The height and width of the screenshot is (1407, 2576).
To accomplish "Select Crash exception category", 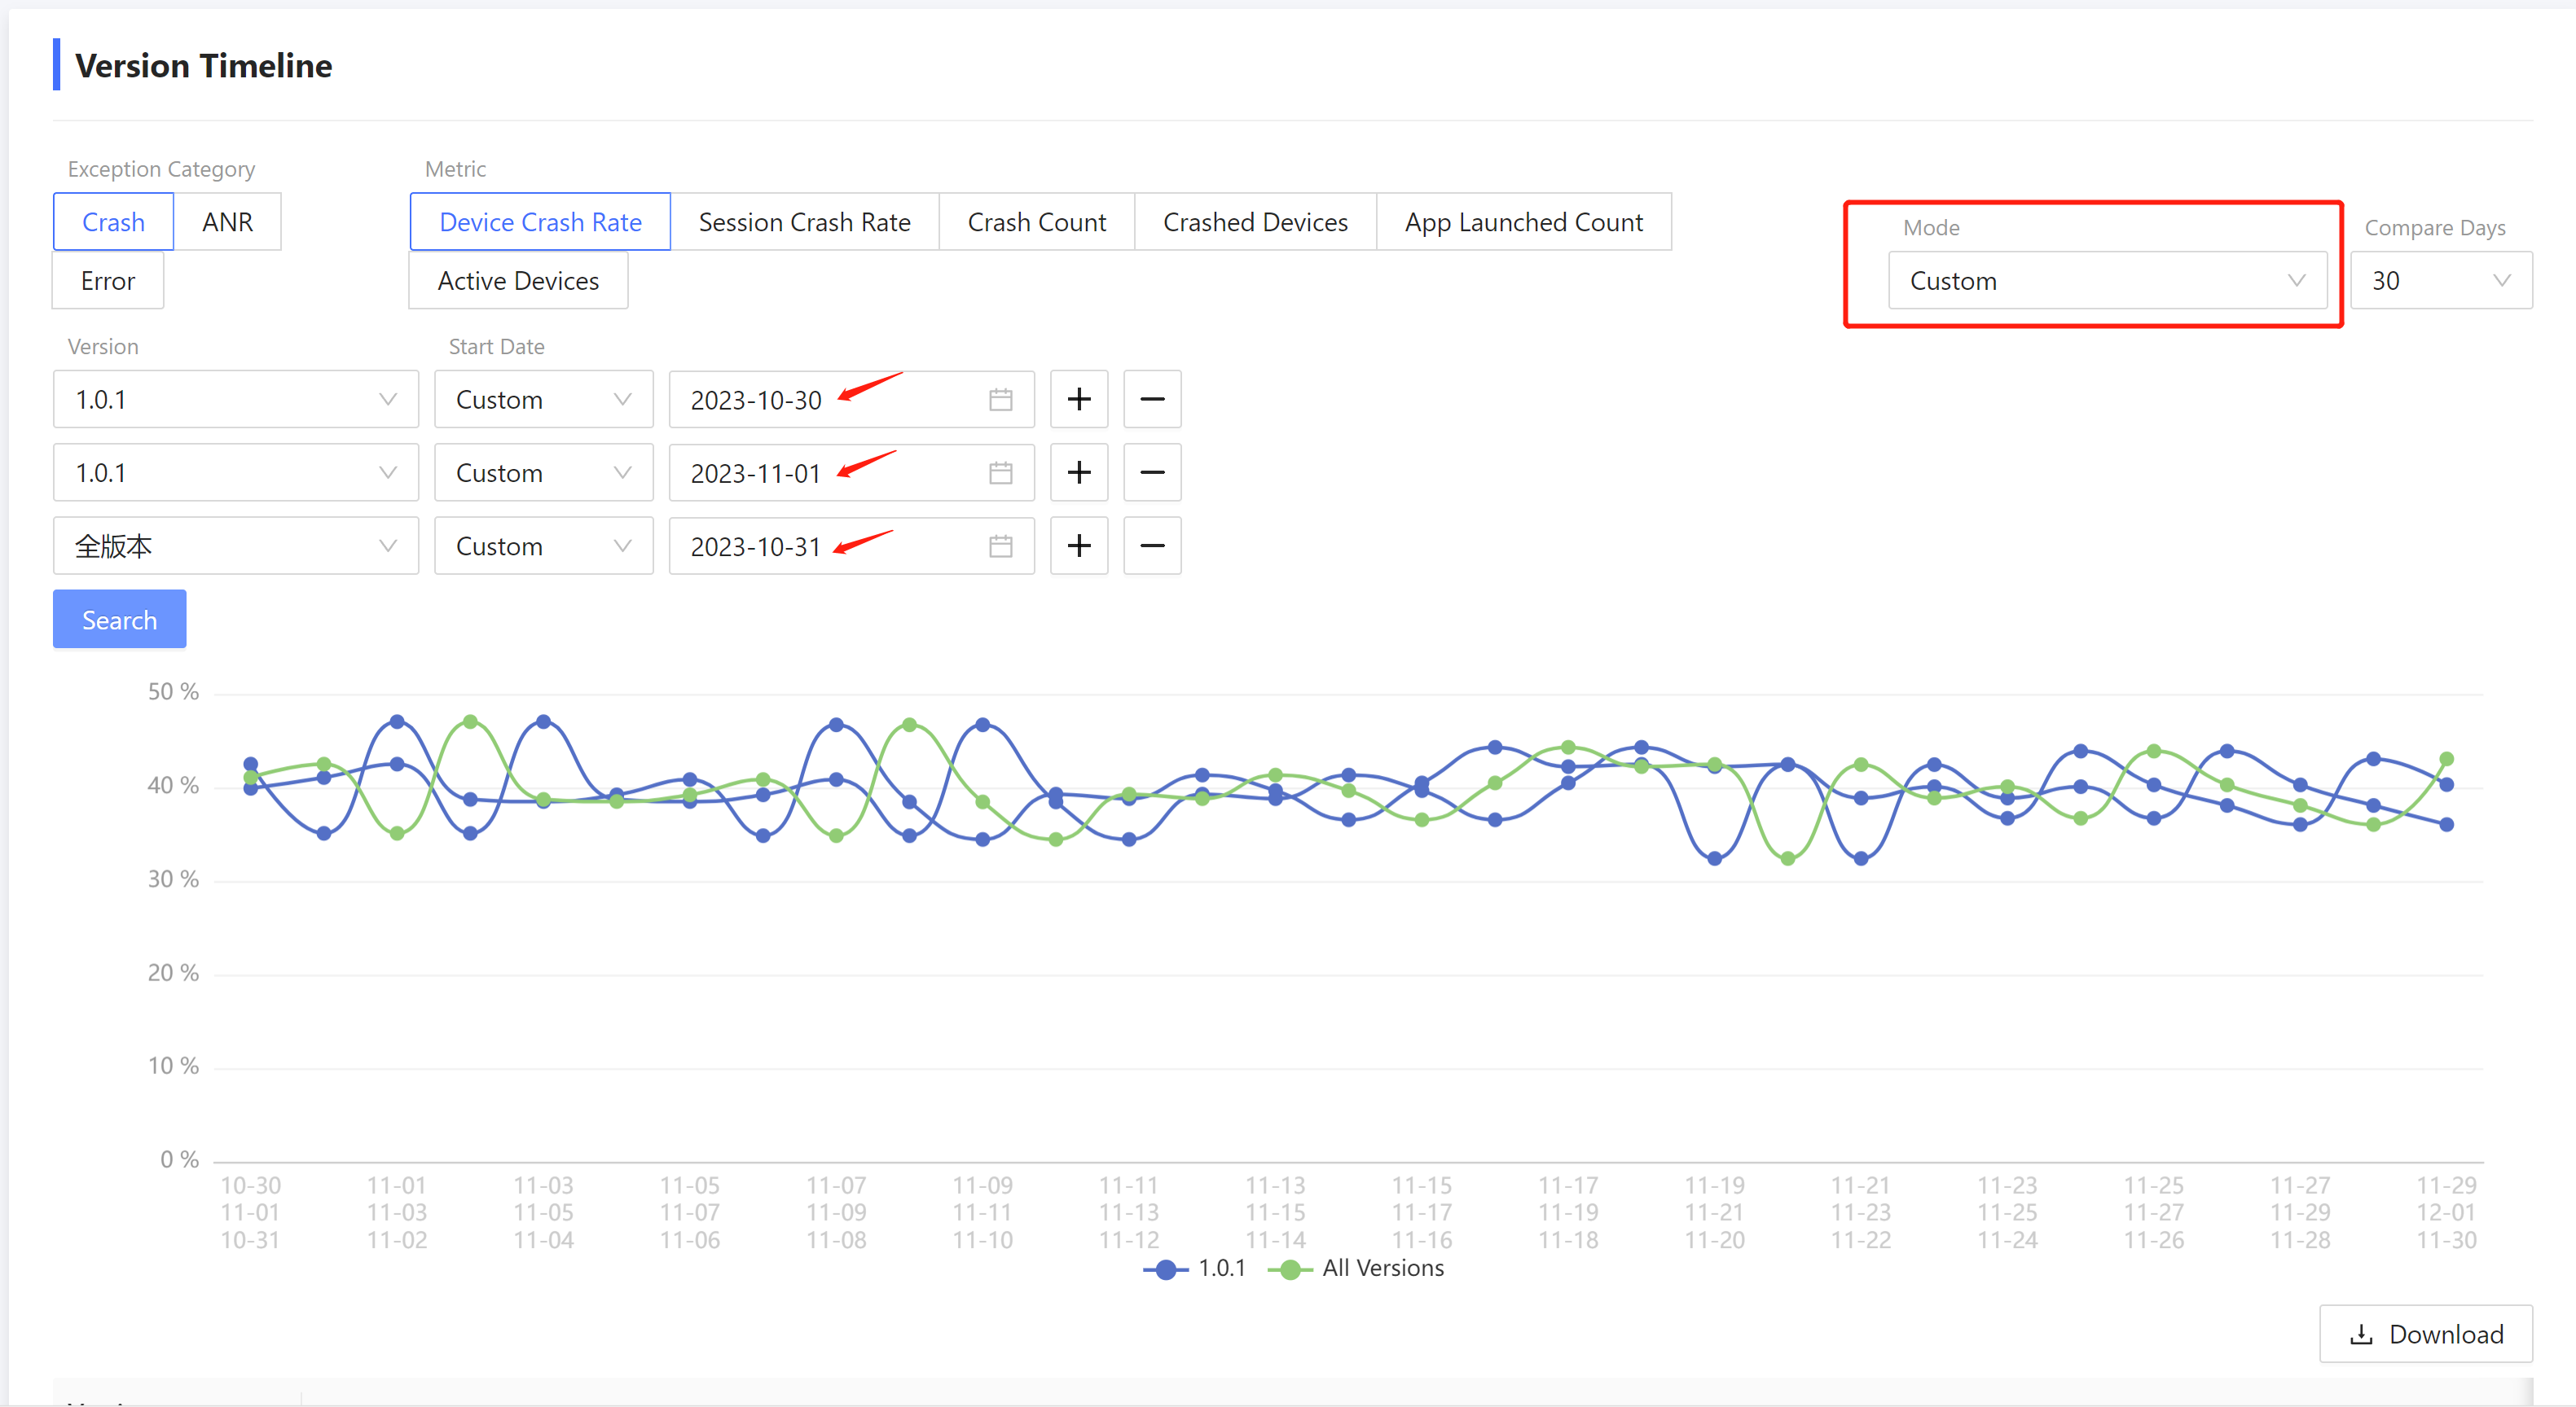I will (x=113, y=221).
